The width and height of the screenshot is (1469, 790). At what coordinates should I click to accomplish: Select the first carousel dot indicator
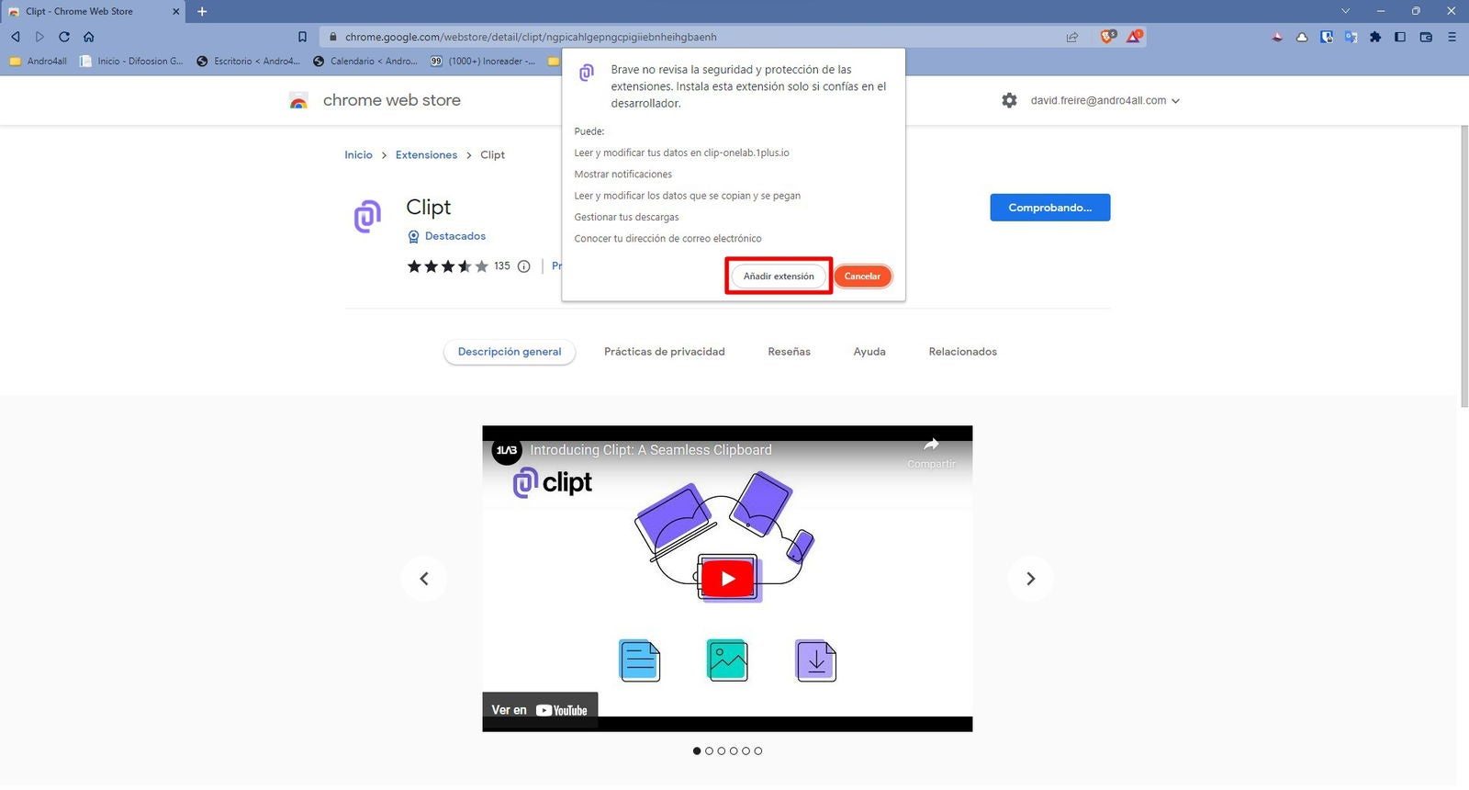697,751
